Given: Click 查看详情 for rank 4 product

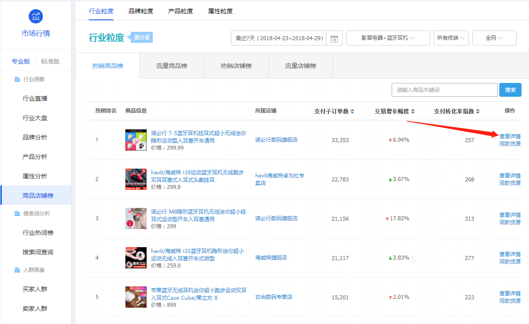Looking at the screenshot, I should click(510, 254).
